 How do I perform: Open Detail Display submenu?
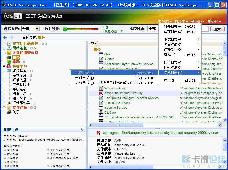click(180, 50)
